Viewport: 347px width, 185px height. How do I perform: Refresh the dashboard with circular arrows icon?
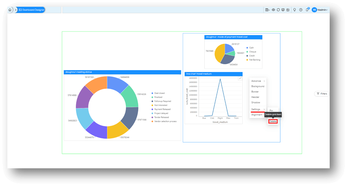278,10
